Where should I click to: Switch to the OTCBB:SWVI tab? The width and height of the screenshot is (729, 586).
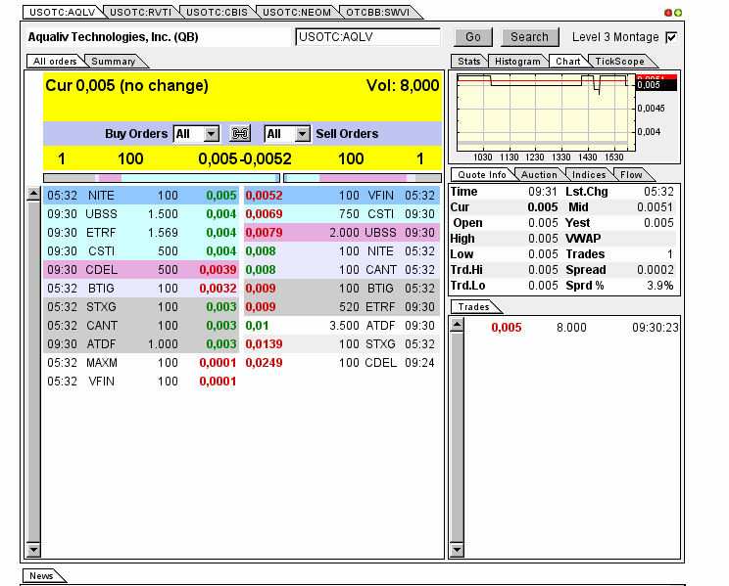pos(378,13)
